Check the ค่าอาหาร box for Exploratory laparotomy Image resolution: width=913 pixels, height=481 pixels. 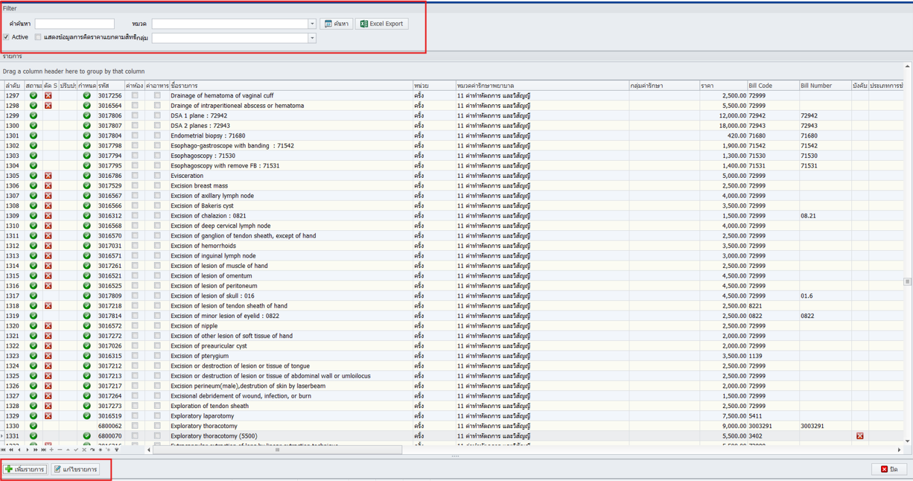point(157,416)
